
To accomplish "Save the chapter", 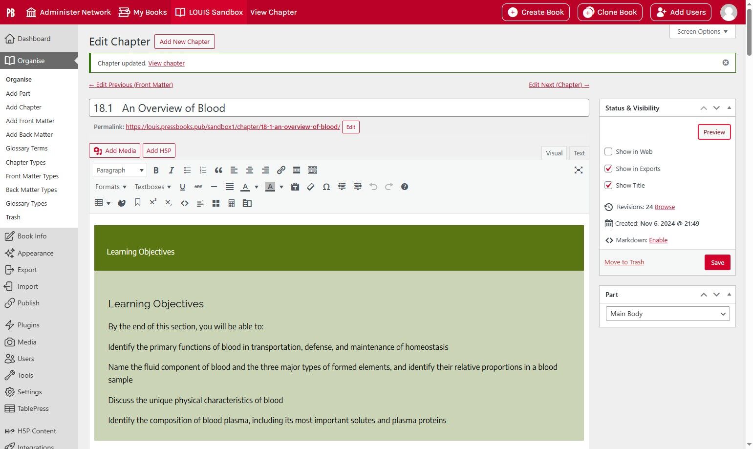I will (x=717, y=262).
